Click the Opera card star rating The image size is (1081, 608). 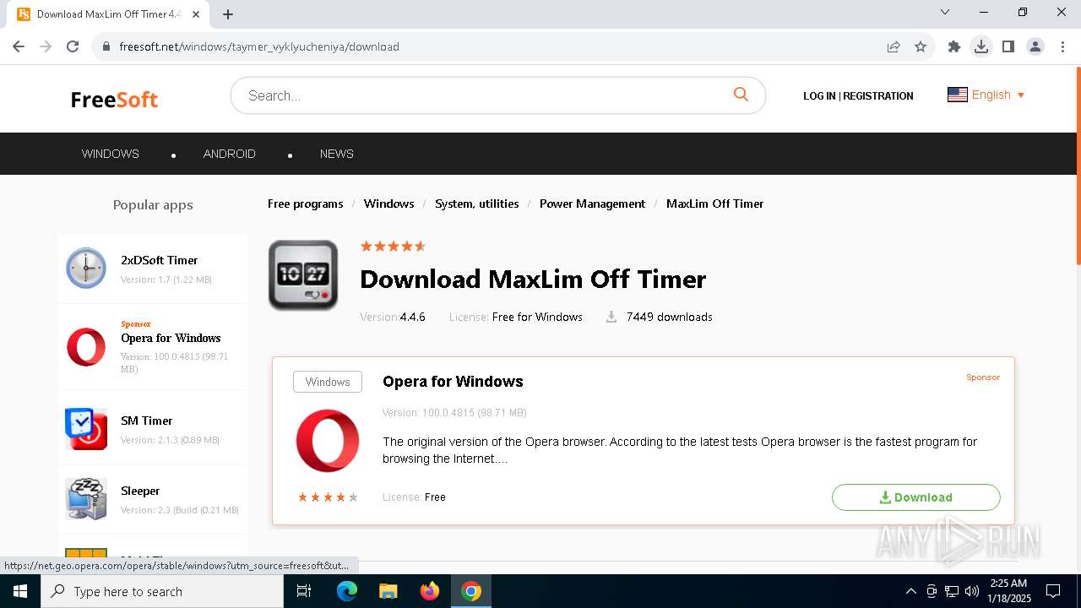point(328,497)
